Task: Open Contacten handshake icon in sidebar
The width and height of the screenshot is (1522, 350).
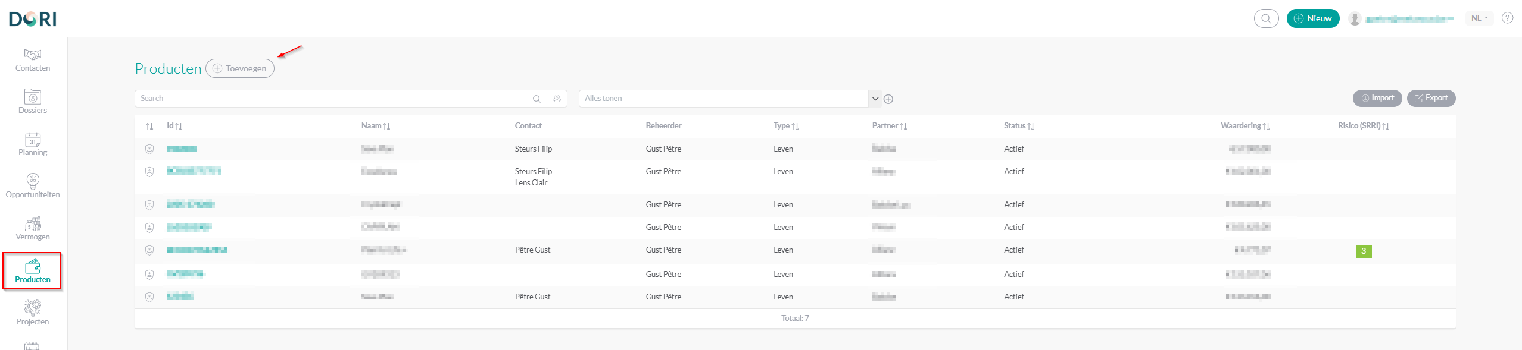Action: coord(33,55)
